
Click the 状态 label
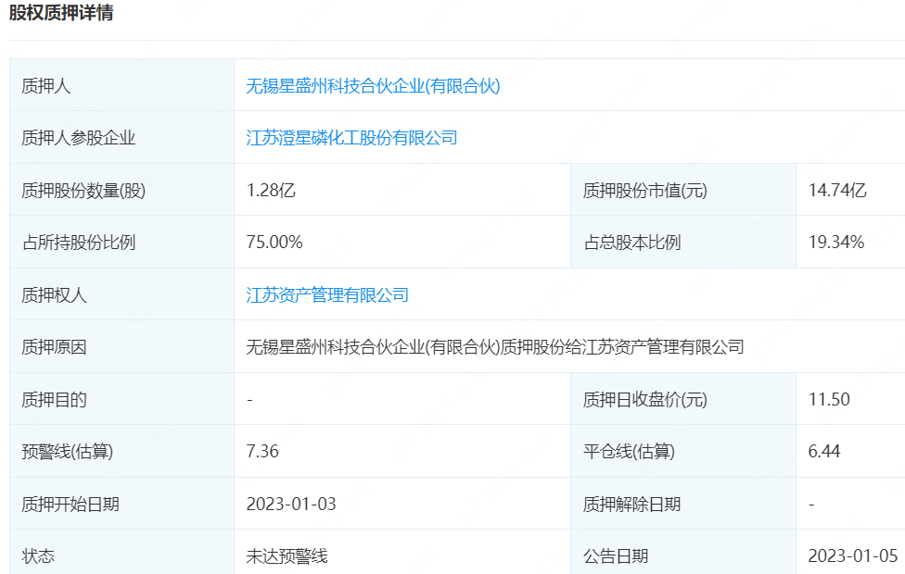coord(37,556)
